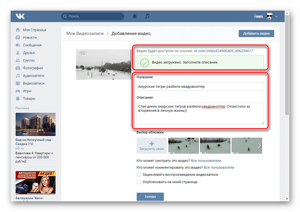Click the home icon beside Моя Страница
Image resolution: width=300 pixels, height=212 pixels.
pyautogui.click(x=18, y=30)
